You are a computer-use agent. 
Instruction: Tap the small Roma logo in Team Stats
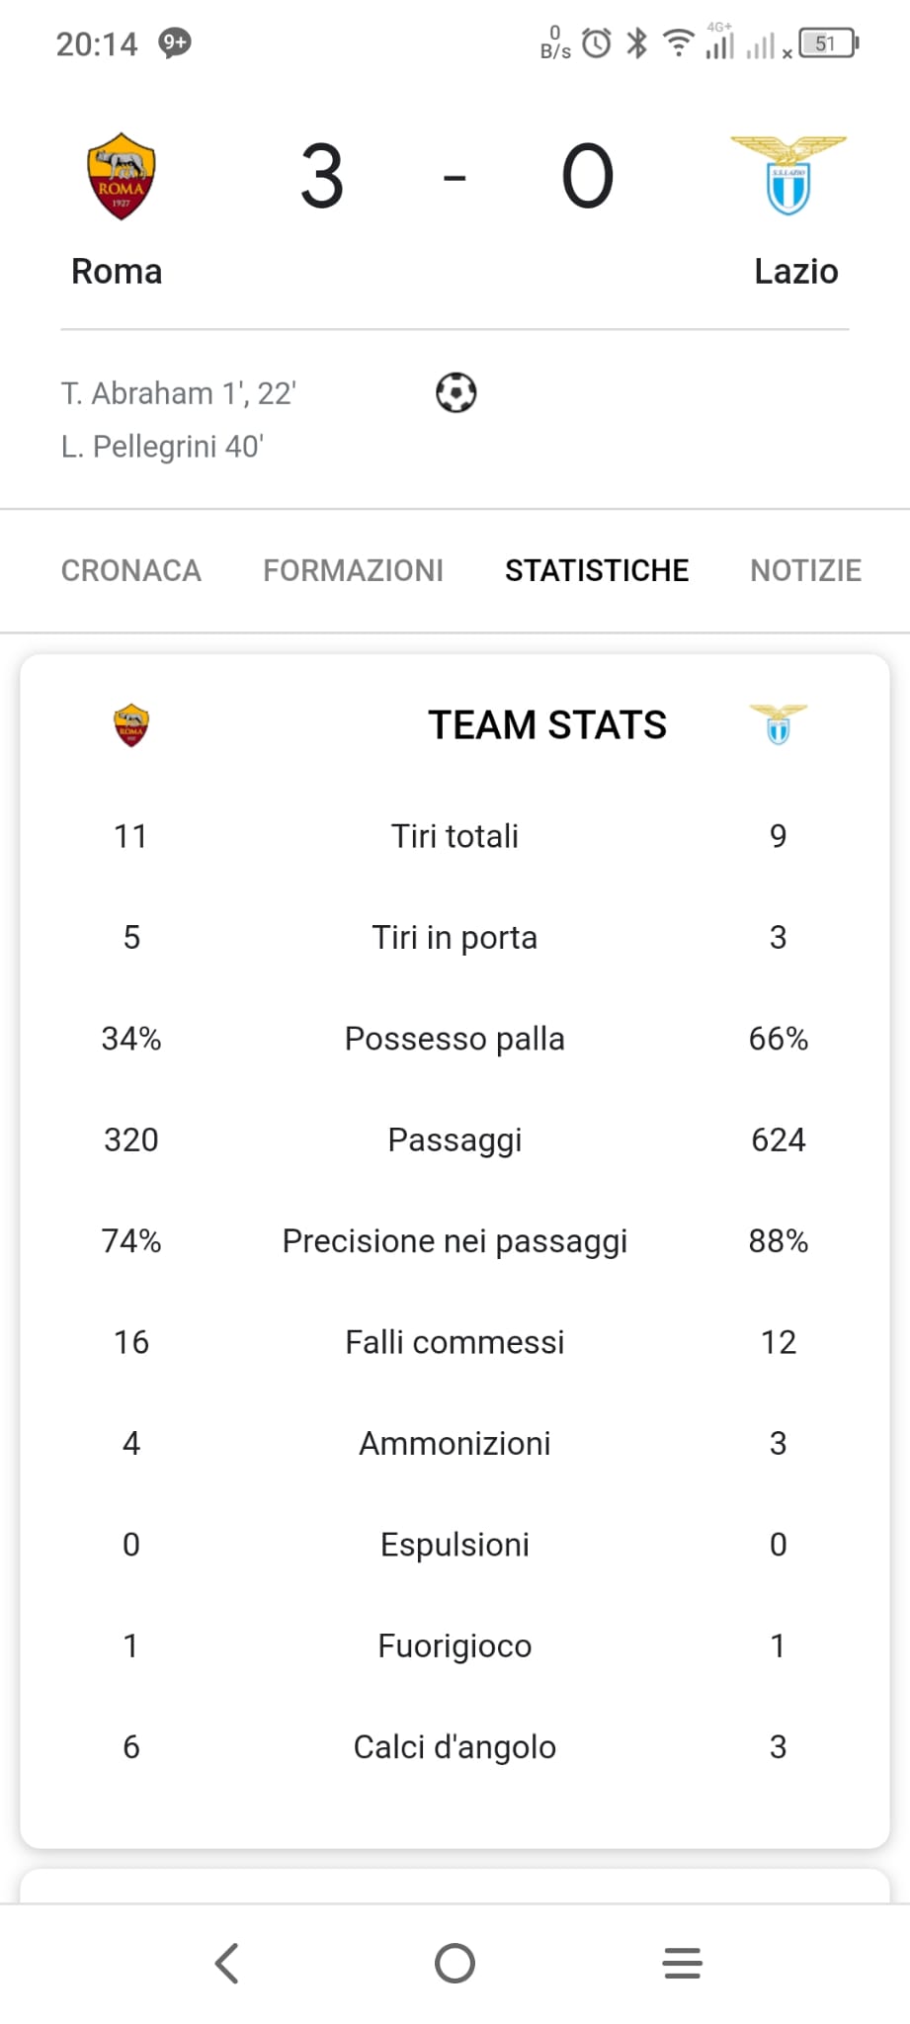coord(131,724)
